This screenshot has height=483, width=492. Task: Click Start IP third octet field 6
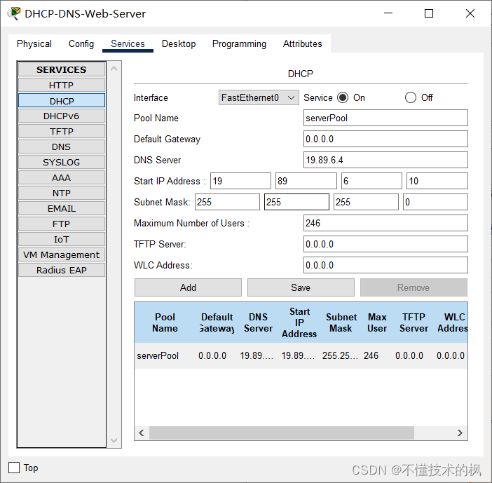click(x=372, y=181)
